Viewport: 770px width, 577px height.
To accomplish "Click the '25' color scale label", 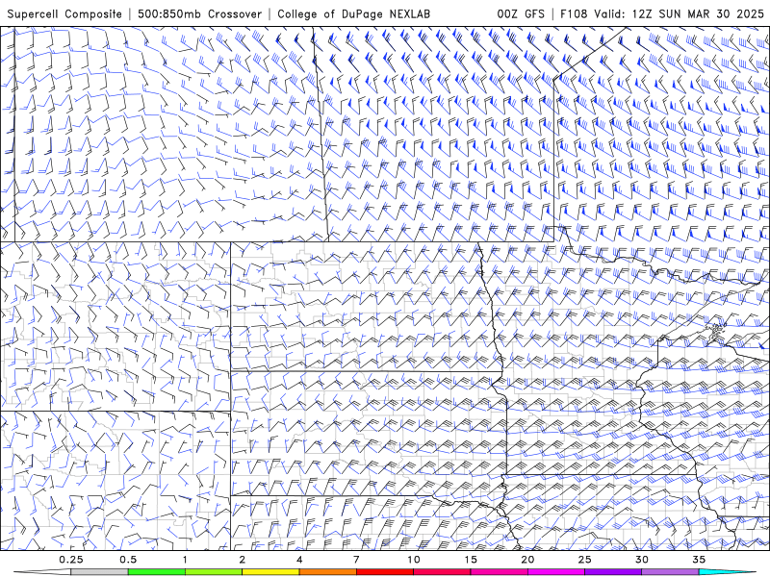I will coord(585,560).
